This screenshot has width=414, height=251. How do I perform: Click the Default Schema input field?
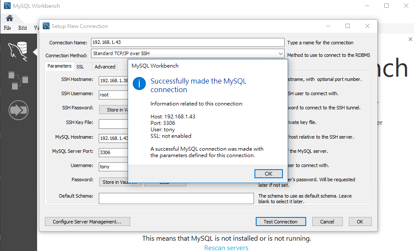176,198
